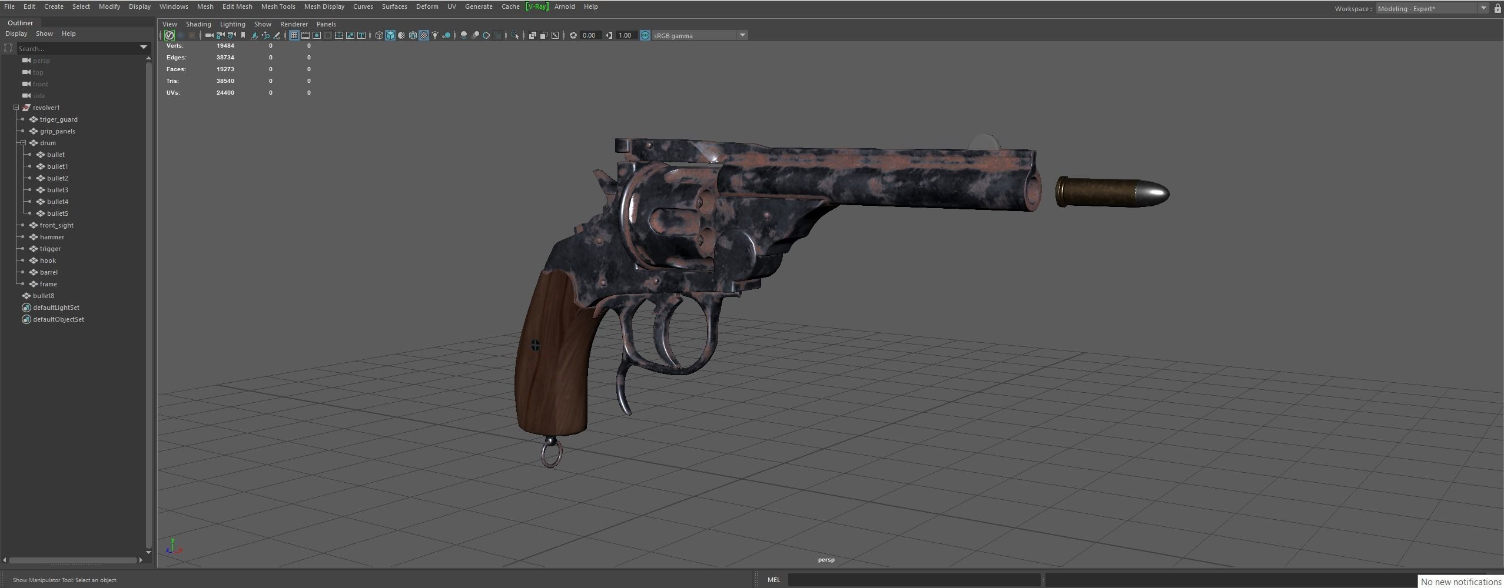Screen dimensions: 1504x588
Task: Select grip_panels in the Outliner
Action: [x=57, y=131]
